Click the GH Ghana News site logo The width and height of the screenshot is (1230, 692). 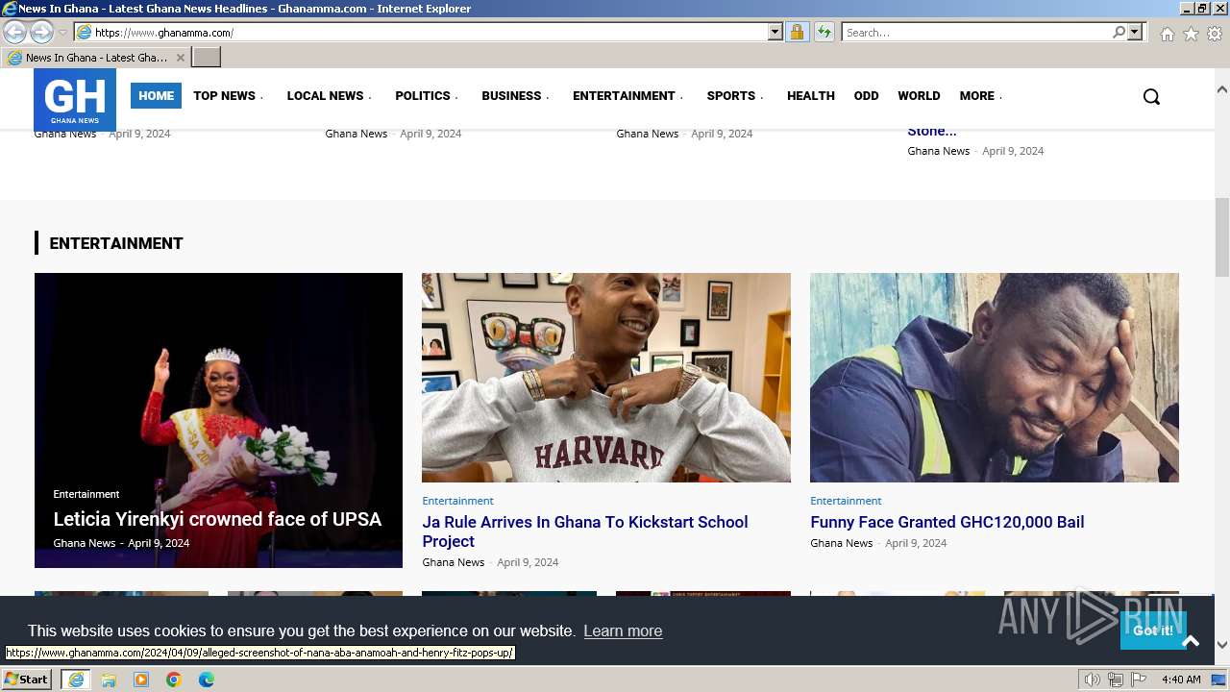click(x=75, y=99)
